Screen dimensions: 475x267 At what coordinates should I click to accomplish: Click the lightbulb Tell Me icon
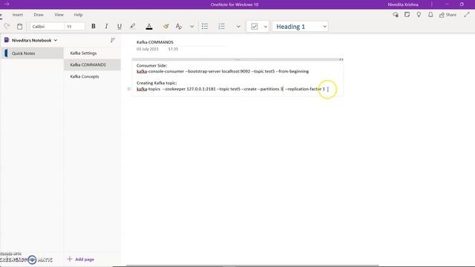419,15
